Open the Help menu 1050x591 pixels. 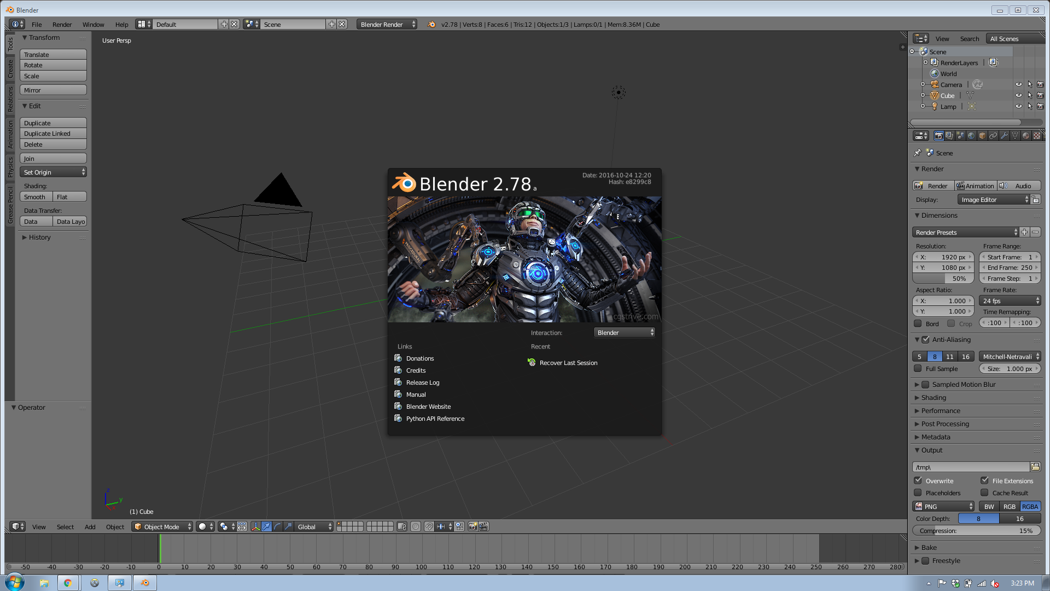pos(121,24)
